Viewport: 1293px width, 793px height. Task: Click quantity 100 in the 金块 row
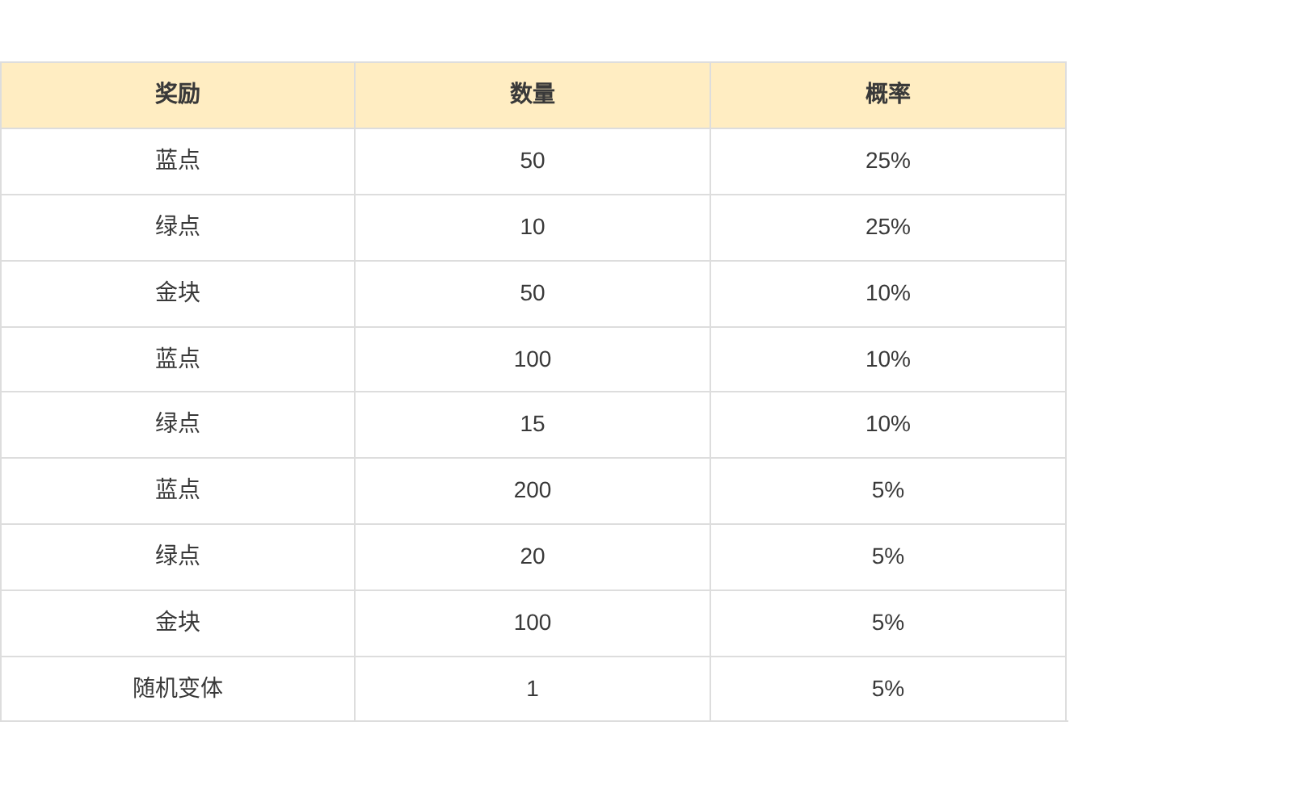click(x=532, y=623)
